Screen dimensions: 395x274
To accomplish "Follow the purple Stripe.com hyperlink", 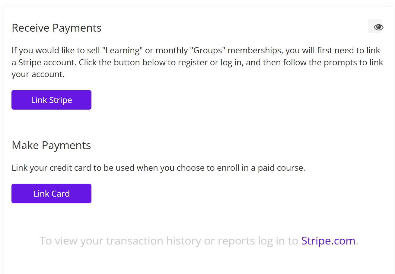I will [328, 241].
